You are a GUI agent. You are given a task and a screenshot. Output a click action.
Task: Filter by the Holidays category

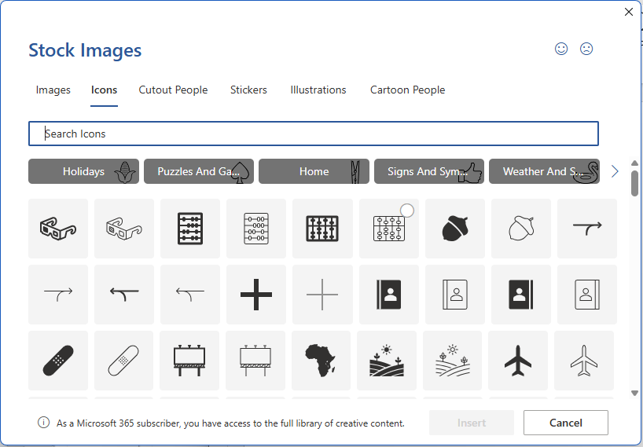[x=83, y=171]
